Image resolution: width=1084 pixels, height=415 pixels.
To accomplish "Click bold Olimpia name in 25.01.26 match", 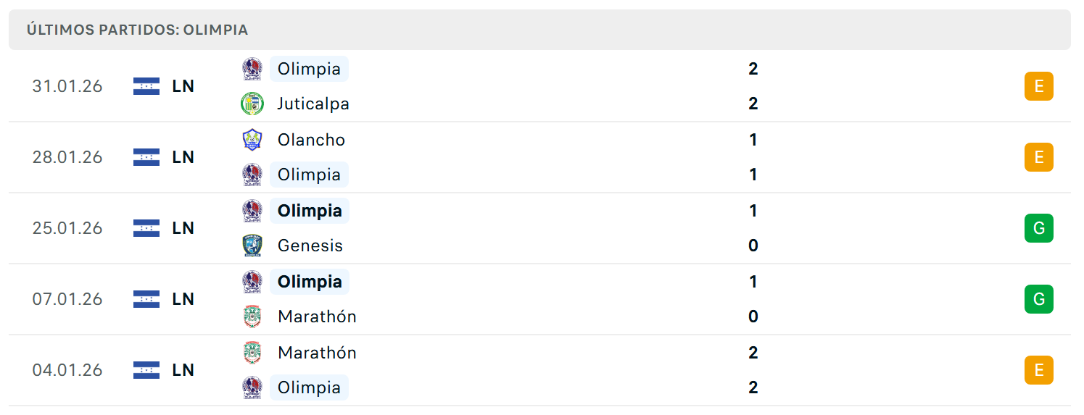I will 310,211.
